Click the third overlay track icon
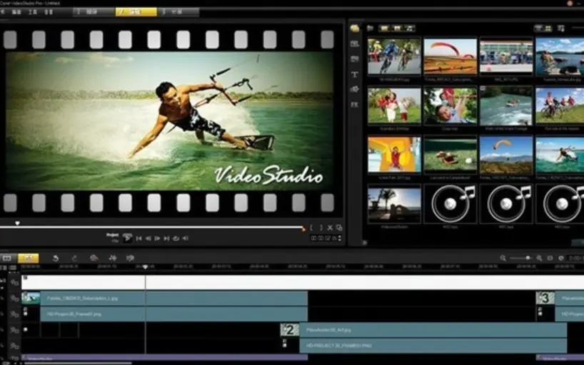The width and height of the screenshot is (584, 365). click(x=14, y=330)
